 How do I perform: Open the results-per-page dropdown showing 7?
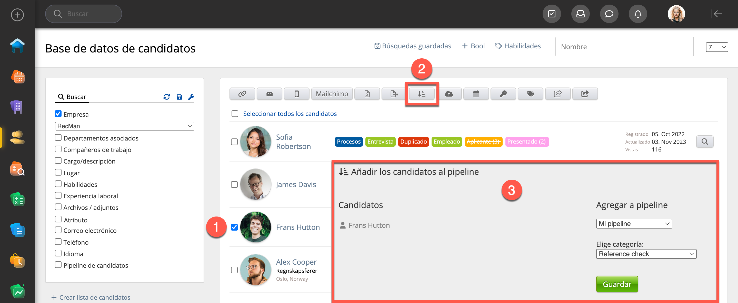tap(717, 47)
